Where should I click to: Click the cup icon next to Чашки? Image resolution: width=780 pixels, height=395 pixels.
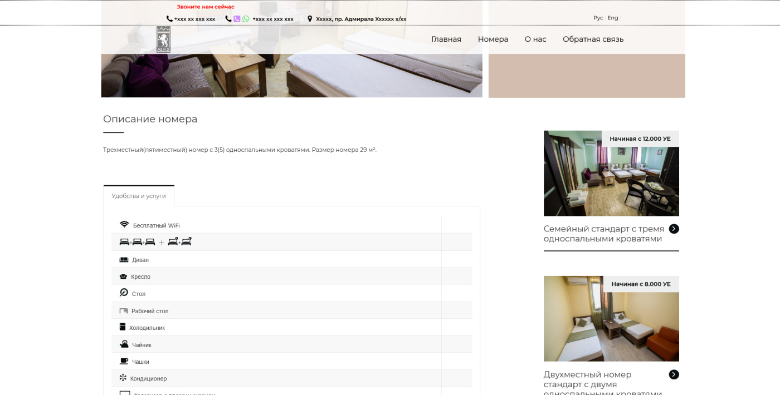(124, 362)
